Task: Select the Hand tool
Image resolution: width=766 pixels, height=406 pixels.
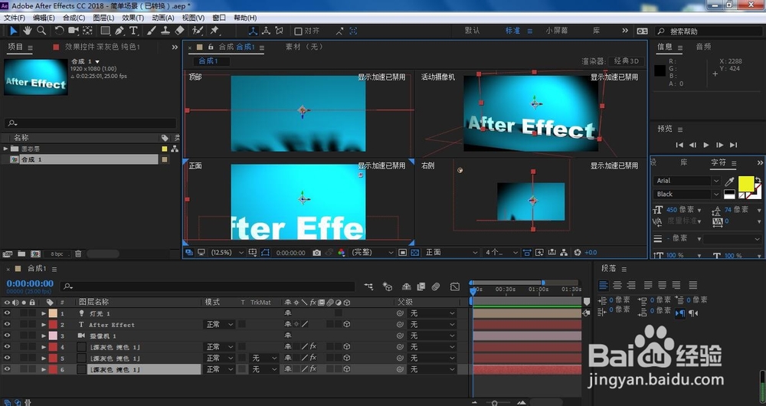Action: coord(28,31)
